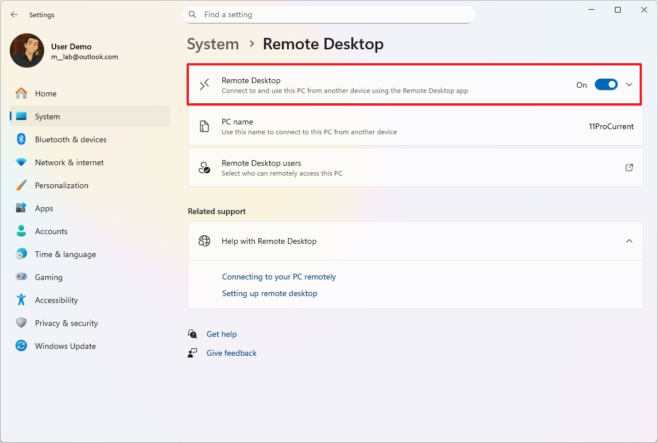Click the Setting up remote desktop link
This screenshot has width=658, height=443.
pyautogui.click(x=269, y=293)
